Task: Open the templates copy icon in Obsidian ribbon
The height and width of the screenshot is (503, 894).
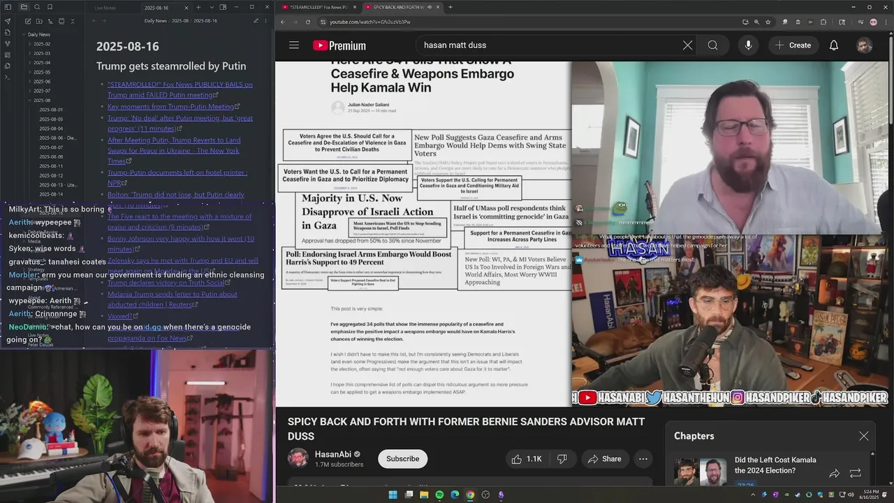Action: [8, 66]
